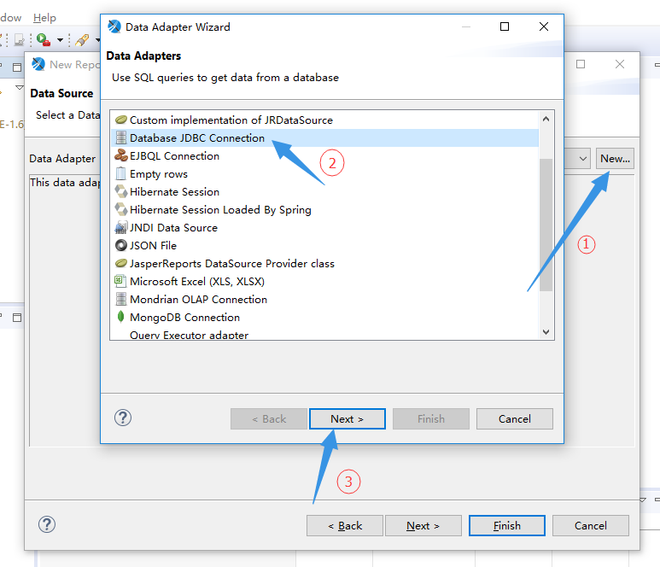Close the New Report window

(620, 64)
